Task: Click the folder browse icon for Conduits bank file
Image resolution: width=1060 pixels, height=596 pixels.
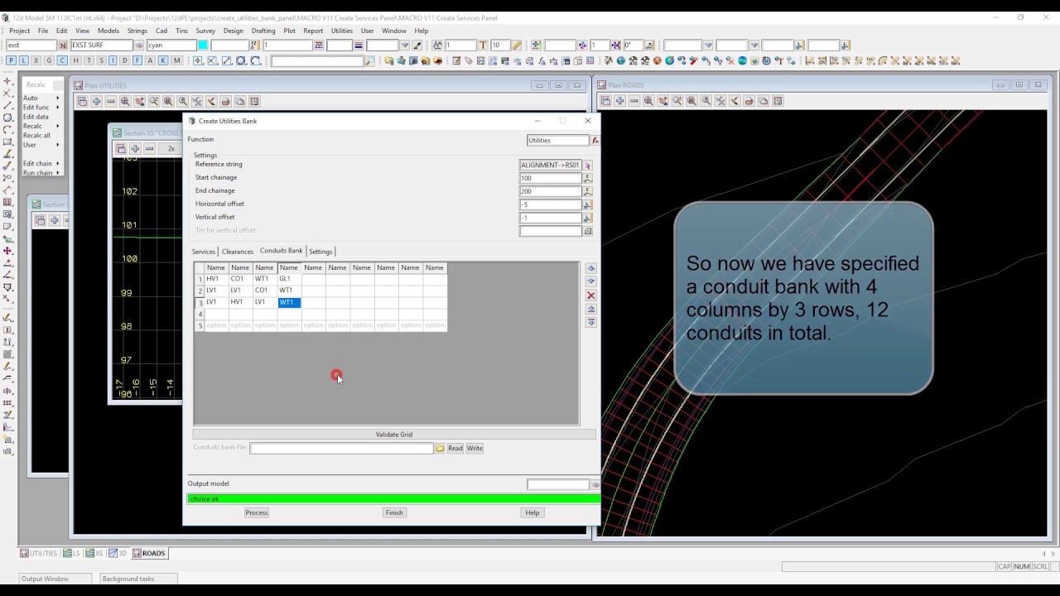Action: tap(441, 449)
